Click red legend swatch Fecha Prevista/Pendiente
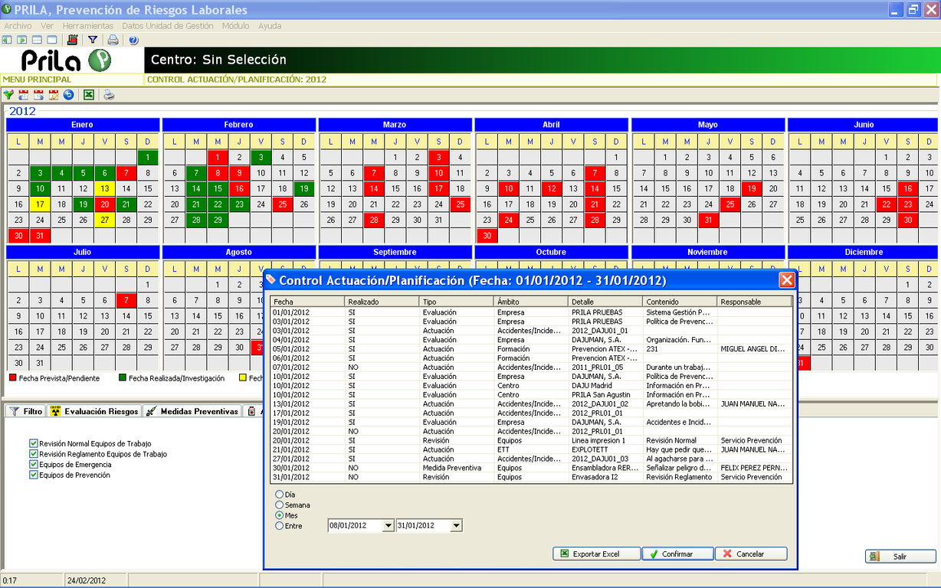The height and width of the screenshot is (588, 941). click(x=12, y=378)
